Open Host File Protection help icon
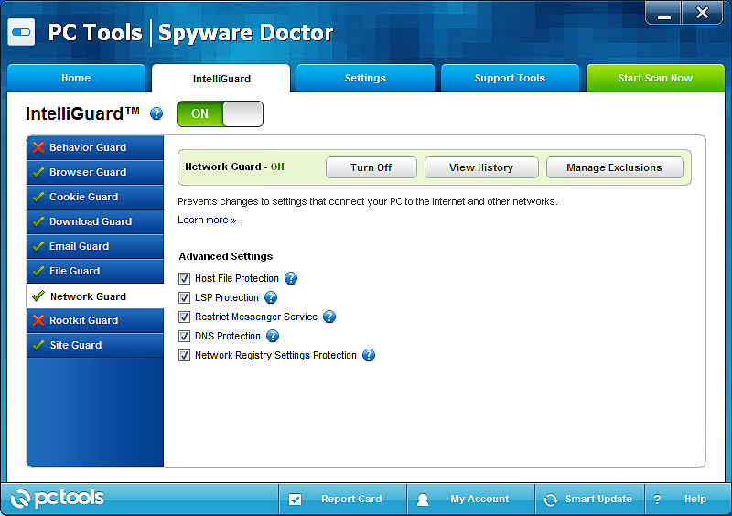Screen dimensions: 732x516 [291, 278]
